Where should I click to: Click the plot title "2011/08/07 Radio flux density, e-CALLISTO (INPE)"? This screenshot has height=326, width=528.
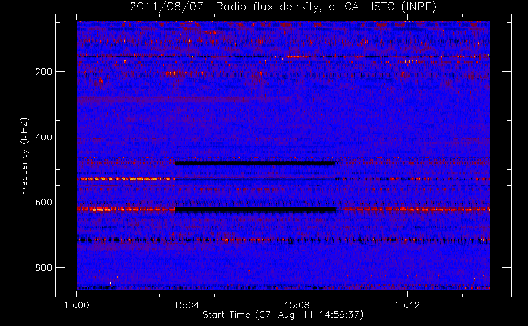point(283,7)
